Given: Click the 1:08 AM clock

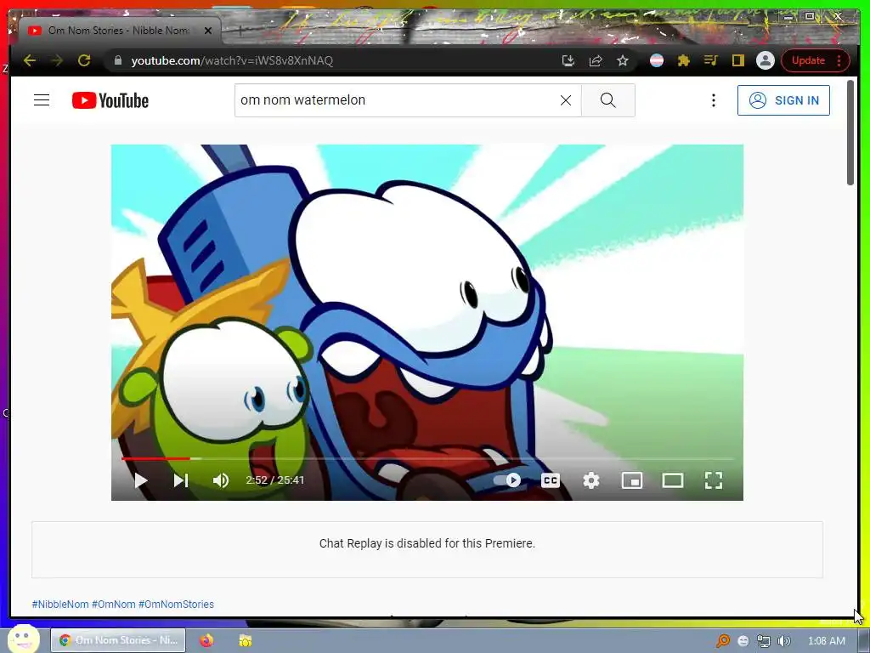Looking at the screenshot, I should pos(826,641).
